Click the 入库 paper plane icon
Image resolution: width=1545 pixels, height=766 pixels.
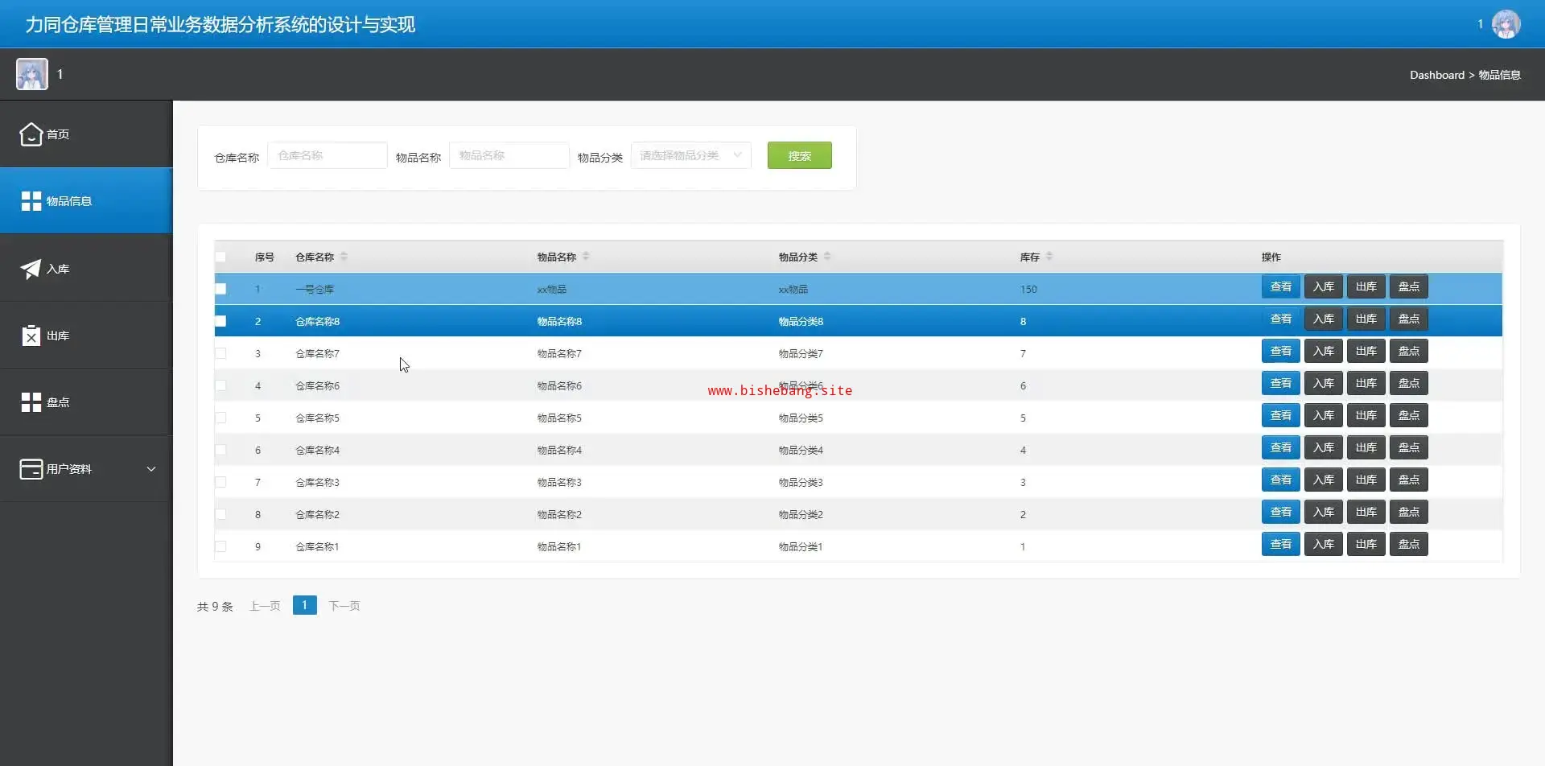point(31,269)
